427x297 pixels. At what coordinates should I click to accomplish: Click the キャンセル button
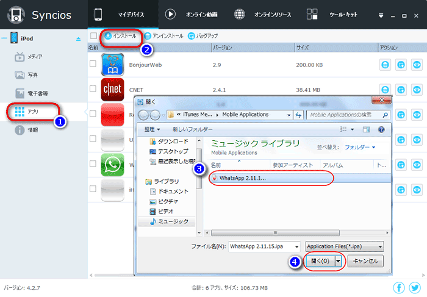point(365,261)
